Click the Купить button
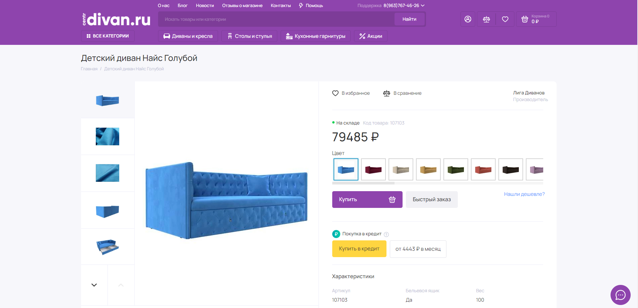The image size is (638, 308). [367, 200]
